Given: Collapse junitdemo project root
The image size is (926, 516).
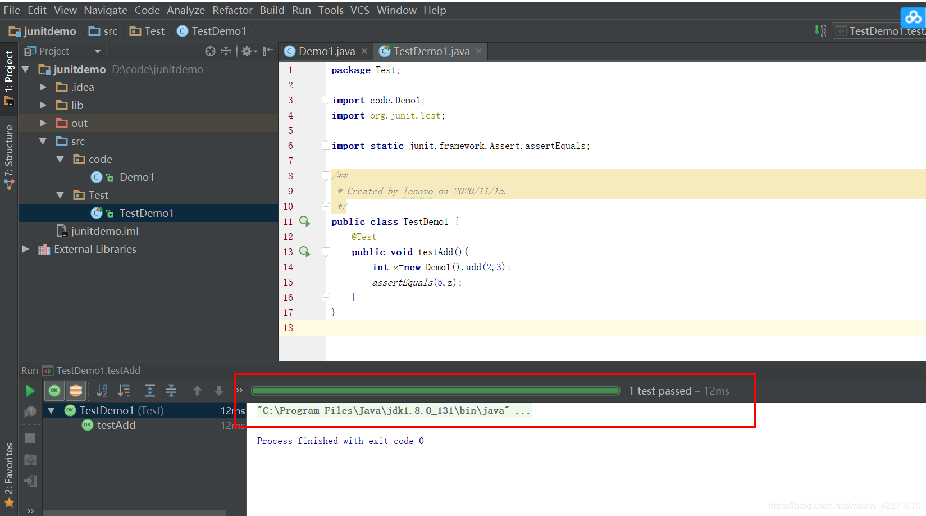Looking at the screenshot, I should pos(25,69).
